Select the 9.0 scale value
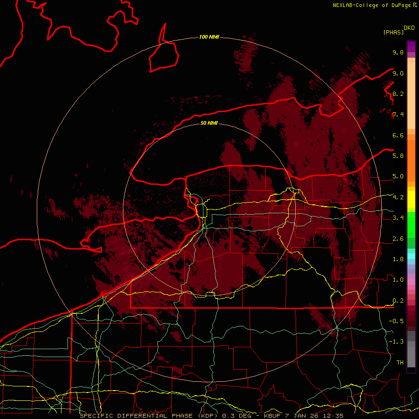This screenshot has width=419, height=419. coord(398,73)
